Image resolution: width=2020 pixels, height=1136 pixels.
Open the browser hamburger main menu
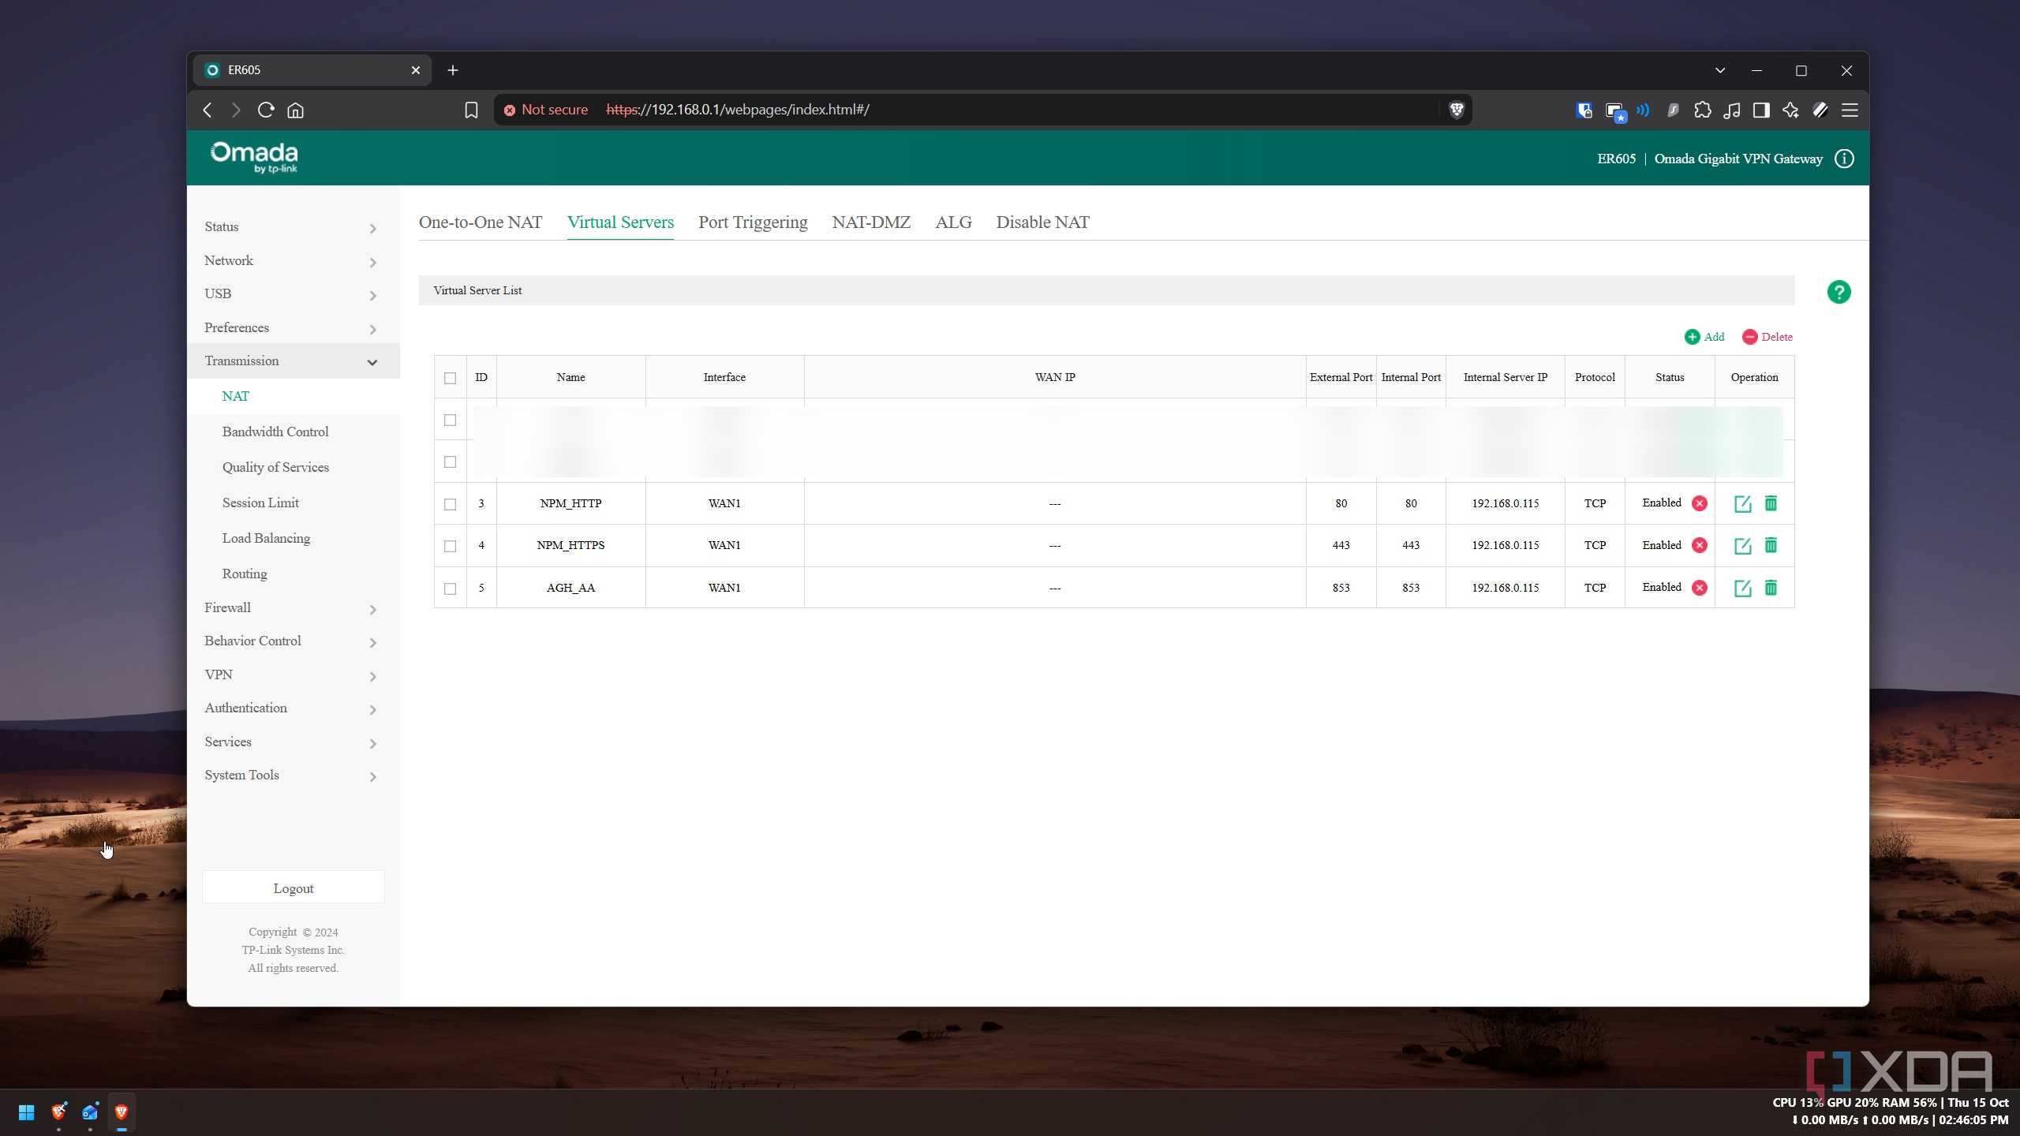coord(1850,110)
